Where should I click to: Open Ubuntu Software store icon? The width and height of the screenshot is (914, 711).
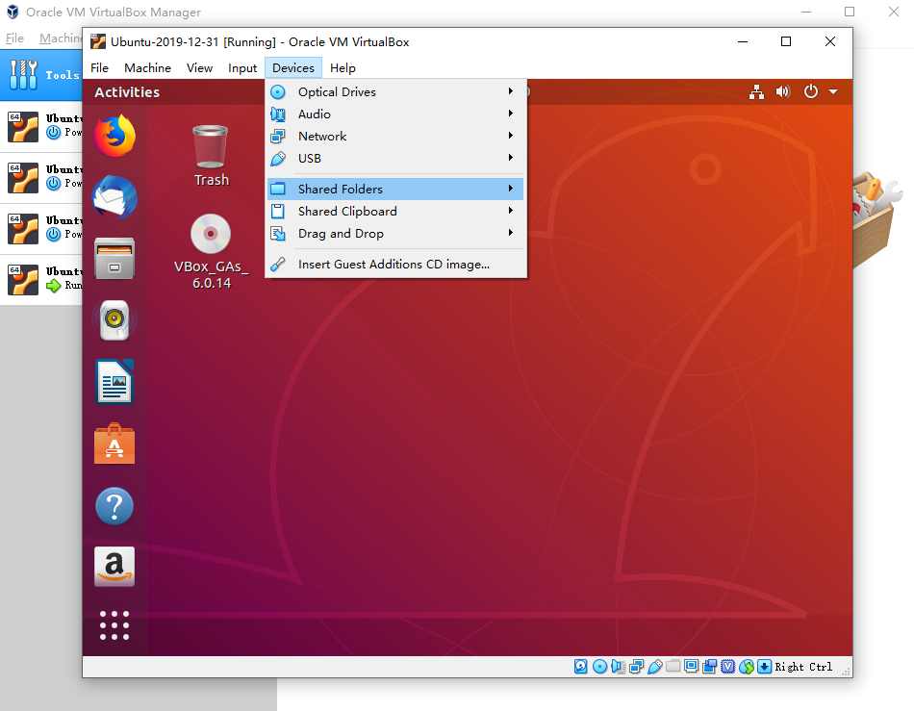point(114,444)
